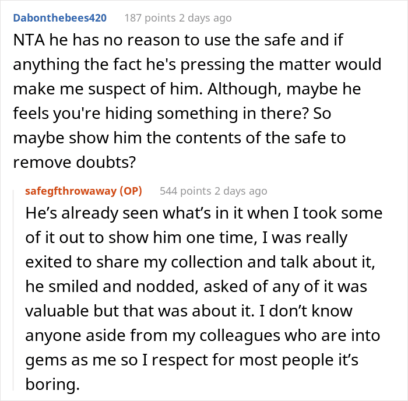Click the 'make me suspect of him' line

(x=187, y=89)
